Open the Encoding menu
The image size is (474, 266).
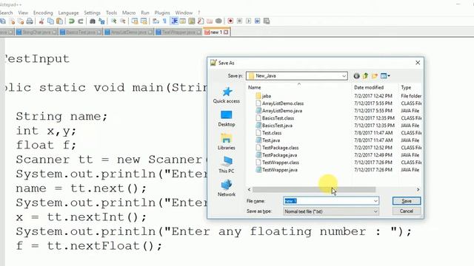click(x=43, y=13)
